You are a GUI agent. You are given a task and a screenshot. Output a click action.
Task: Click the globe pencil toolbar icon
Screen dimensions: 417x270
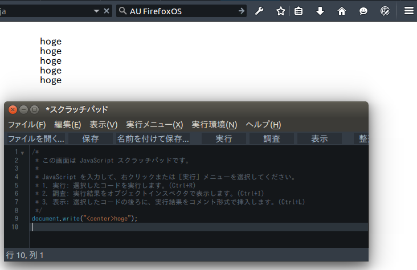pos(385,11)
